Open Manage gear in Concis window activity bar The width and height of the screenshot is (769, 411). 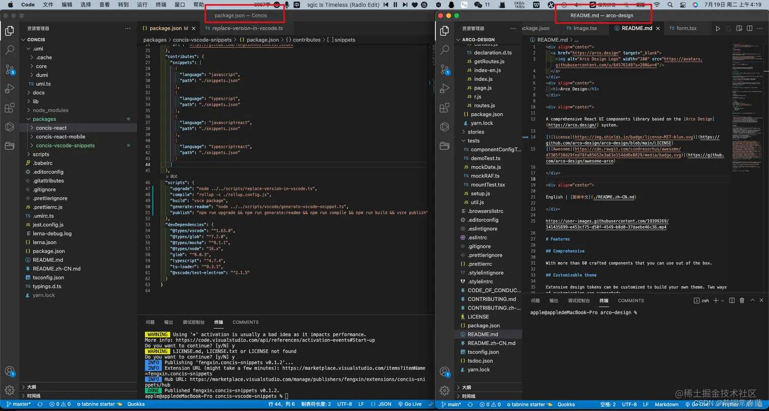[9, 390]
